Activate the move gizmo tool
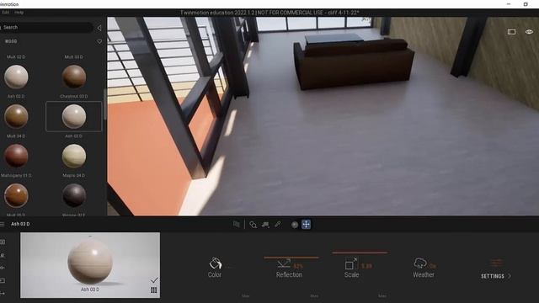The height and width of the screenshot is (303, 539). [306, 225]
